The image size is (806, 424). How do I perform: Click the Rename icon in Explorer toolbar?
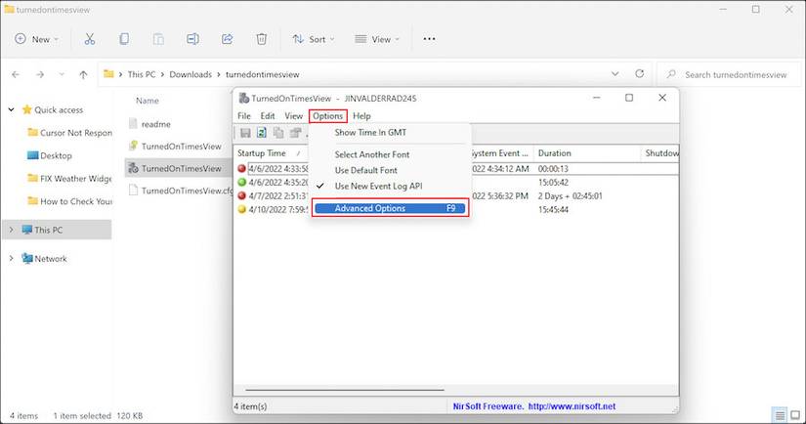coord(192,39)
